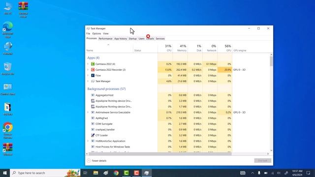Expand the Camtasia 2022 Recorder (2) group
The width and height of the screenshot is (315, 177).
pyautogui.click(x=88, y=70)
